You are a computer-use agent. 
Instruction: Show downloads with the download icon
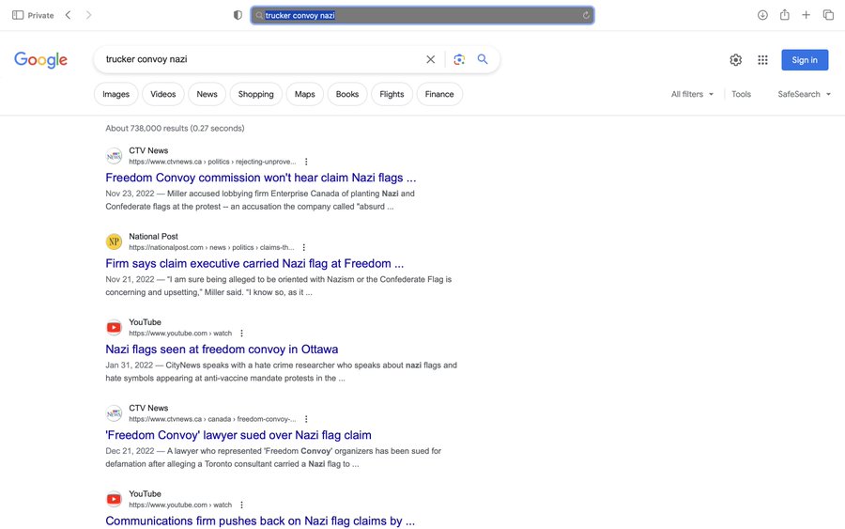click(762, 15)
